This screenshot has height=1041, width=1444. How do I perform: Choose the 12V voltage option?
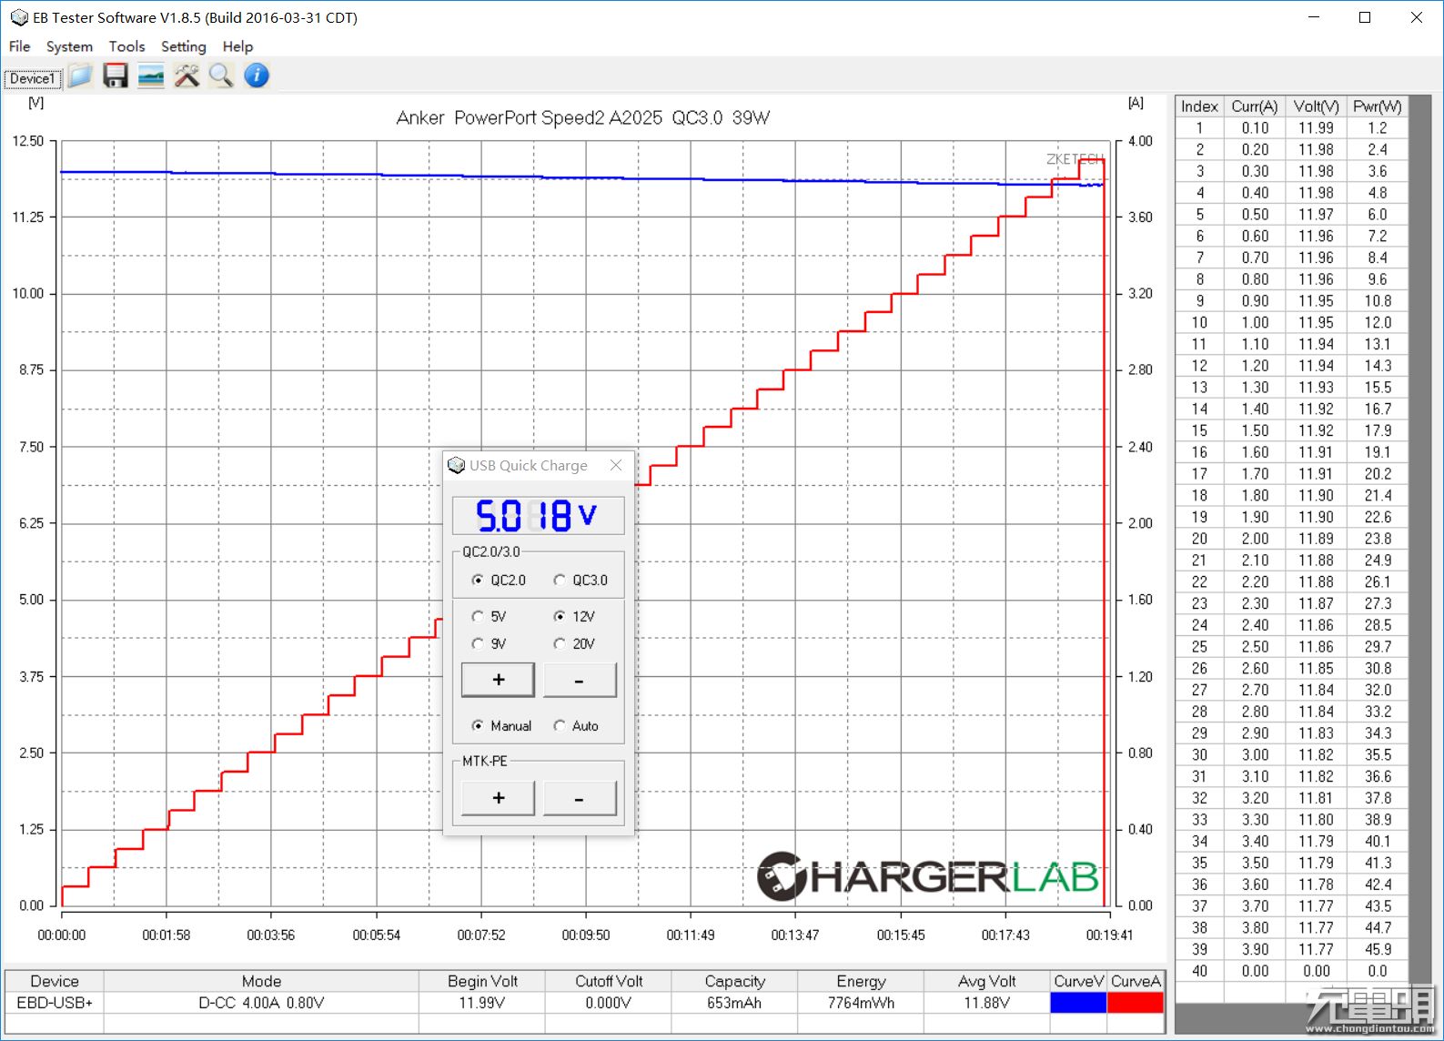coord(574,617)
